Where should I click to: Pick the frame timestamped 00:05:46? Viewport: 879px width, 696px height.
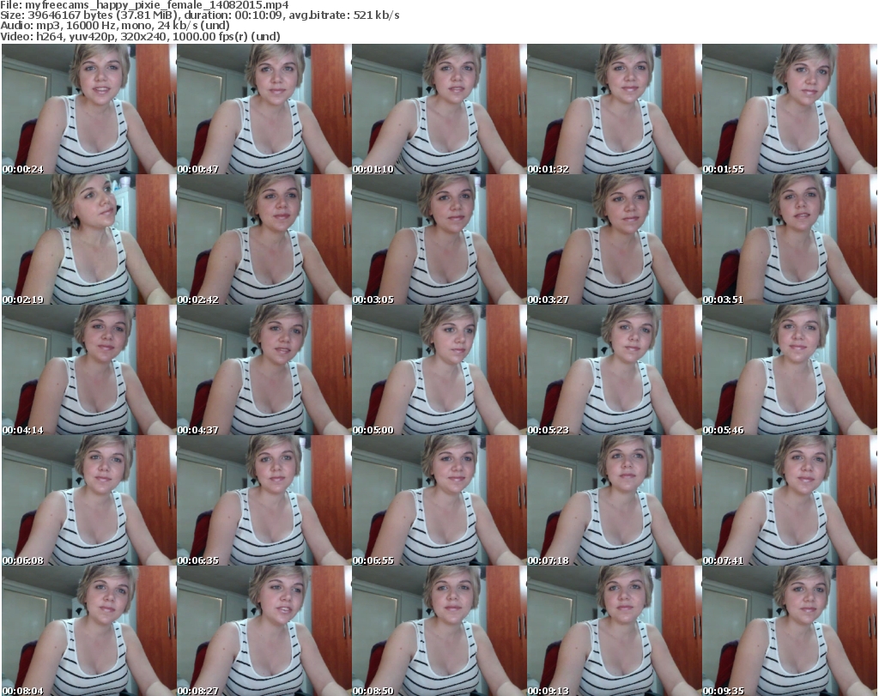790,371
